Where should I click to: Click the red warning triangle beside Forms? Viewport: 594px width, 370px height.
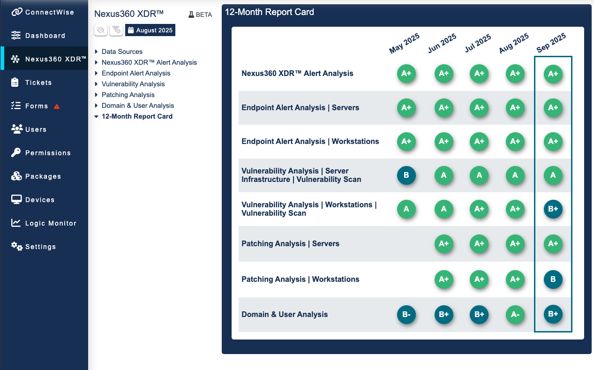(x=57, y=106)
